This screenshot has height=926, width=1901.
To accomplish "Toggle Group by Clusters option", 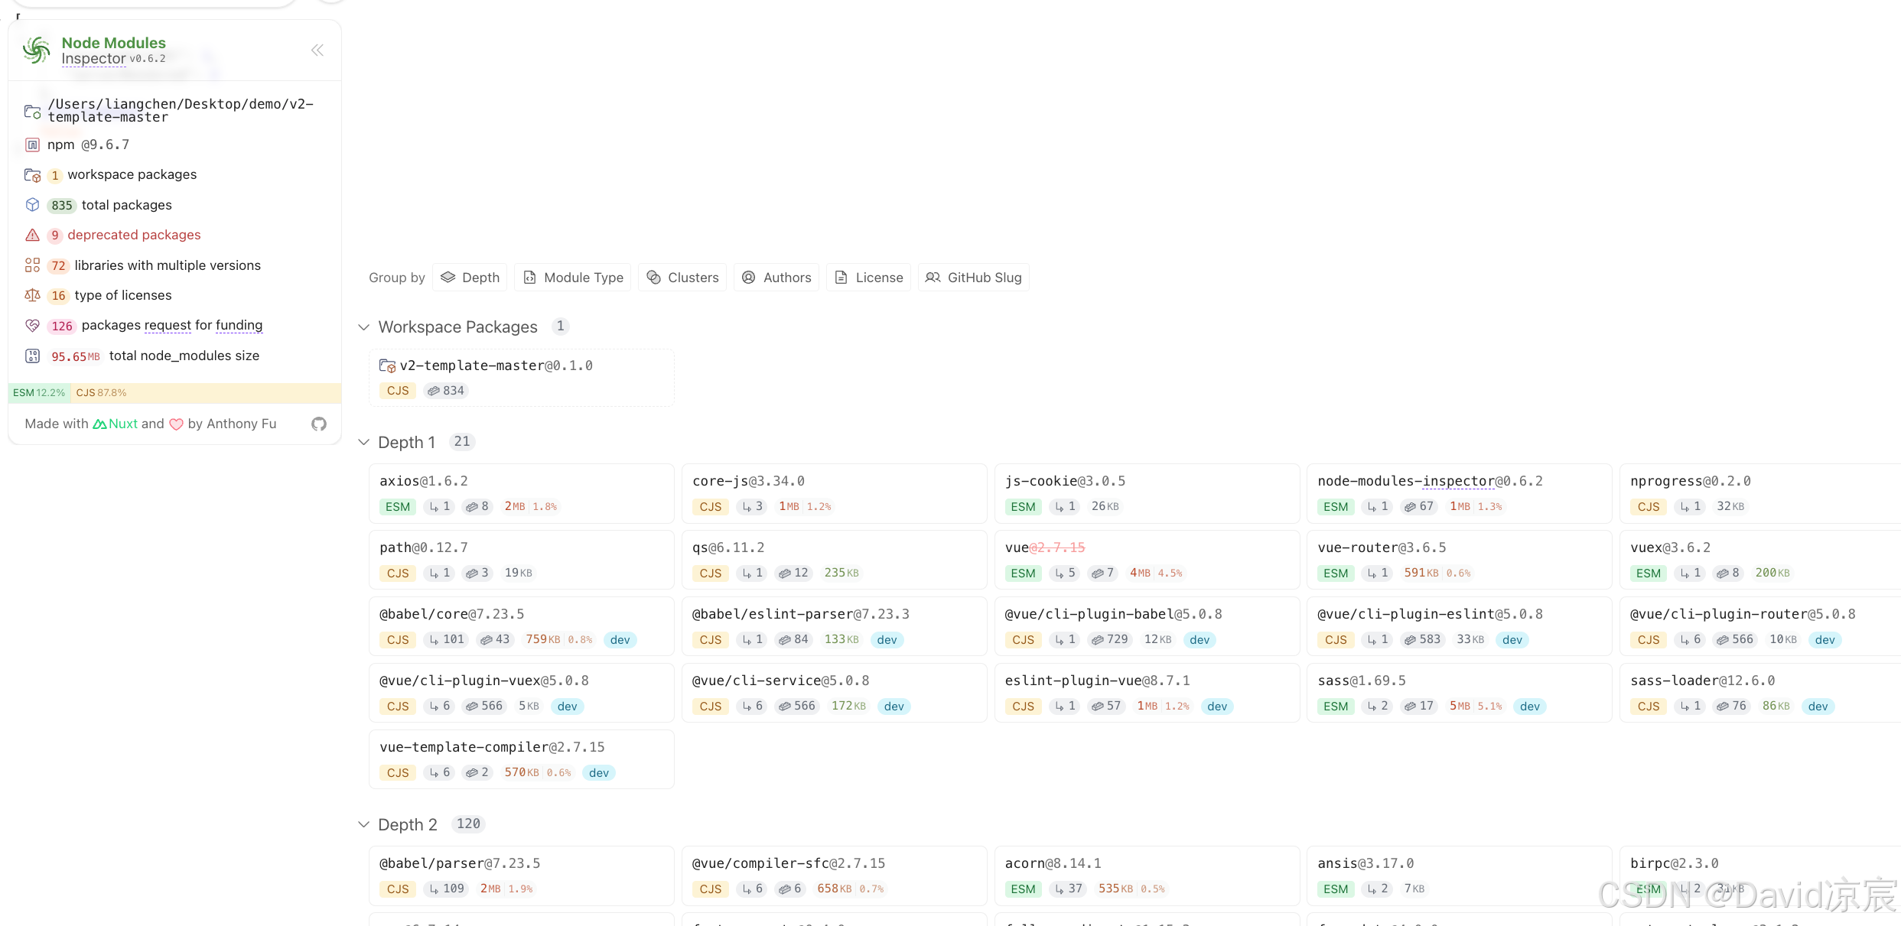I will [682, 278].
